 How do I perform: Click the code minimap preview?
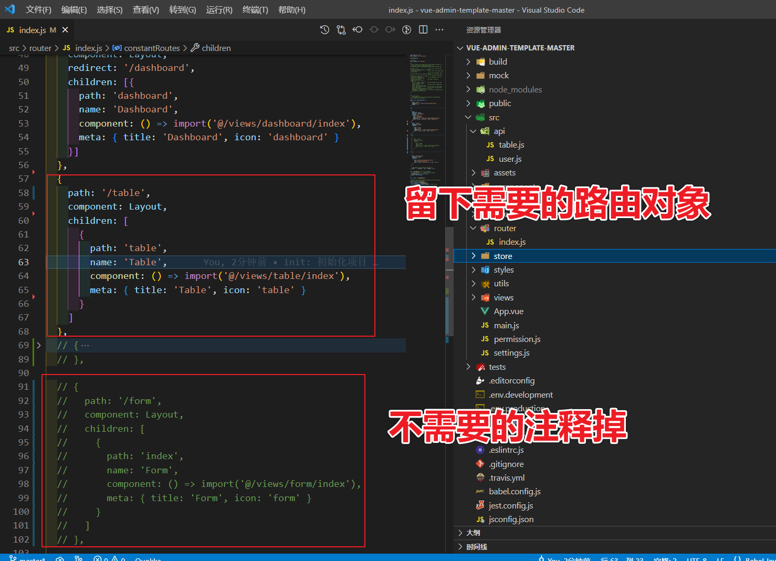pyautogui.click(x=426, y=121)
